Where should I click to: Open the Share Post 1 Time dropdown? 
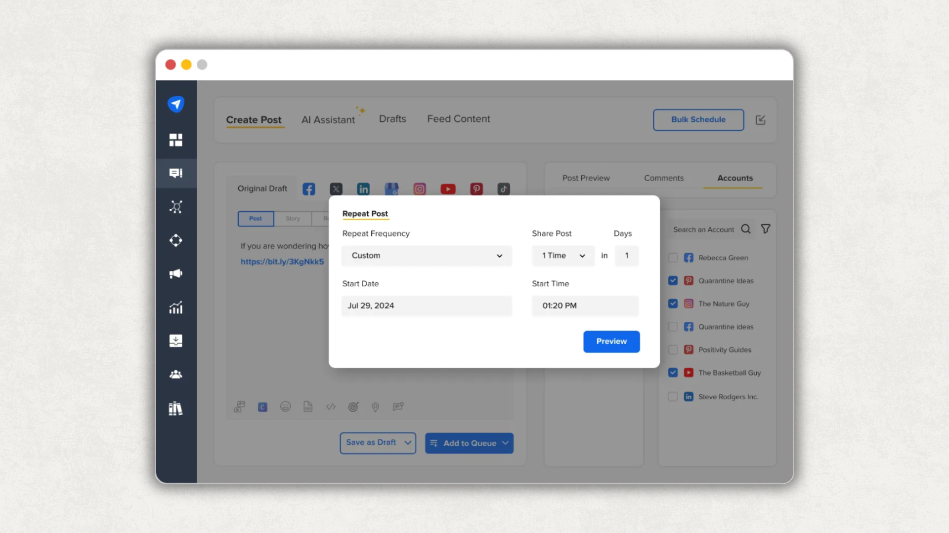click(563, 256)
